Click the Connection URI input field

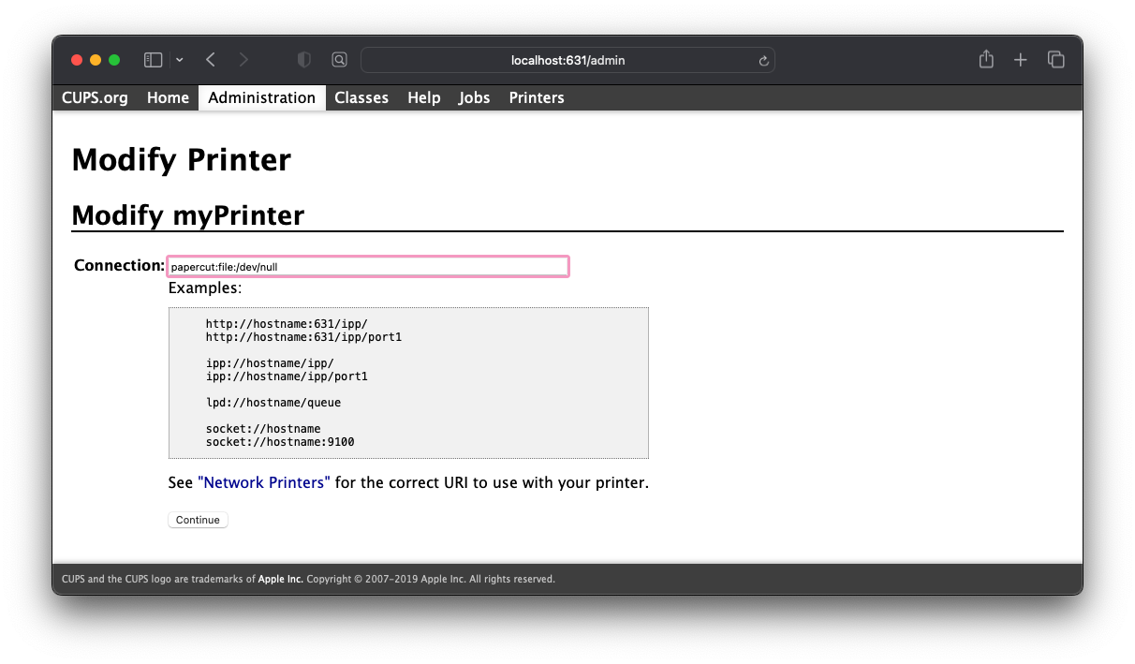[x=368, y=267]
